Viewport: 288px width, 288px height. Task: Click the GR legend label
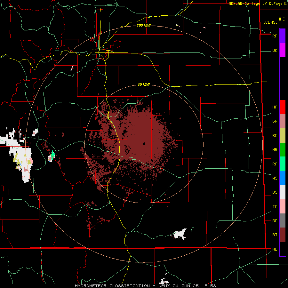click(x=275, y=121)
